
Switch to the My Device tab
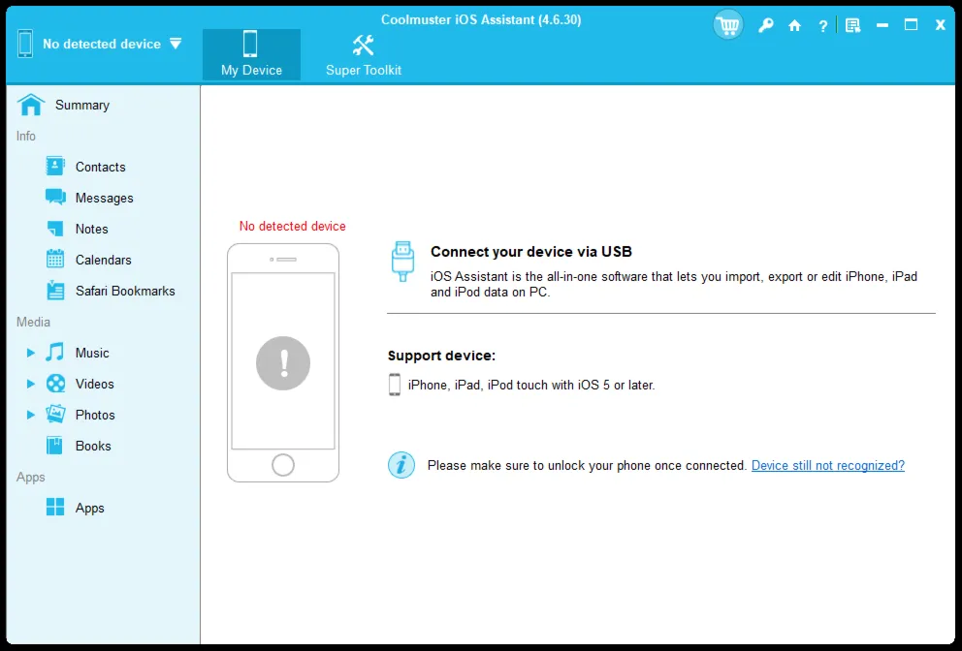(x=251, y=54)
